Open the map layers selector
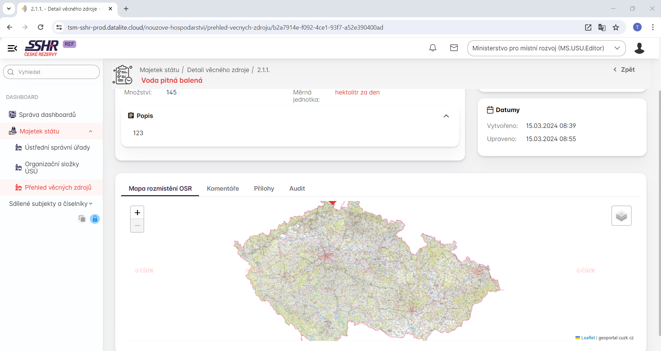Image resolution: width=661 pixels, height=351 pixels. 621,216
